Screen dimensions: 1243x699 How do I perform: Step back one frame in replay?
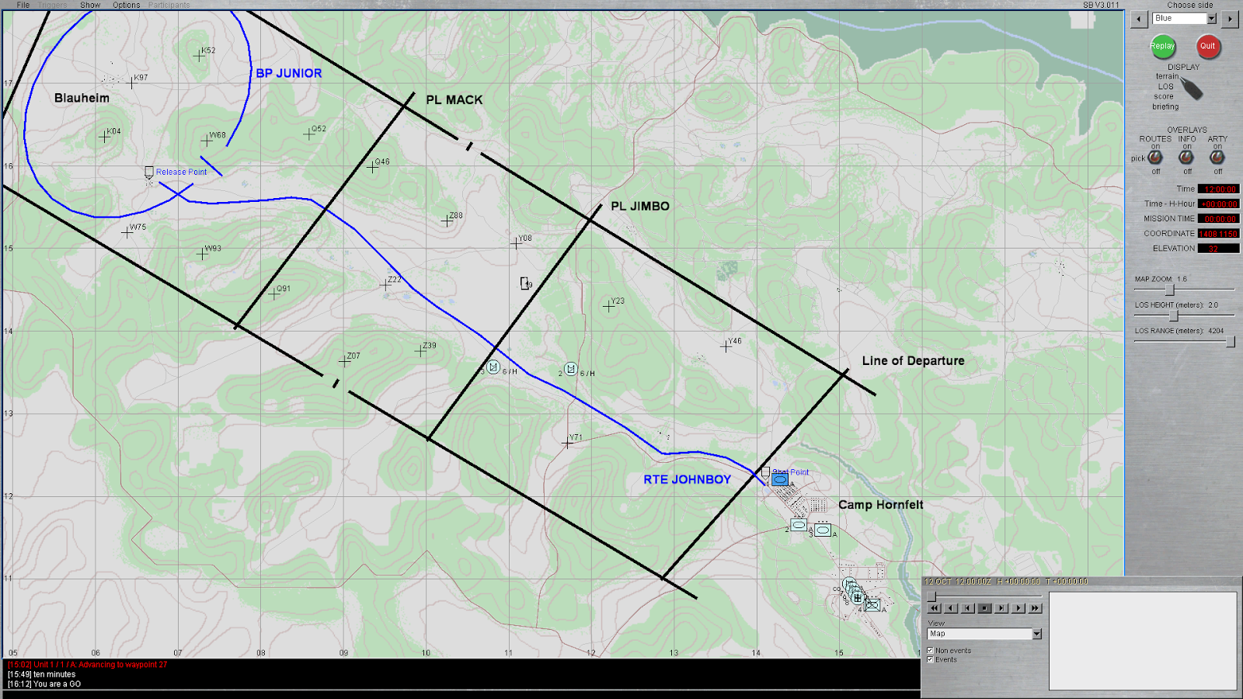pyautogui.click(x=967, y=608)
